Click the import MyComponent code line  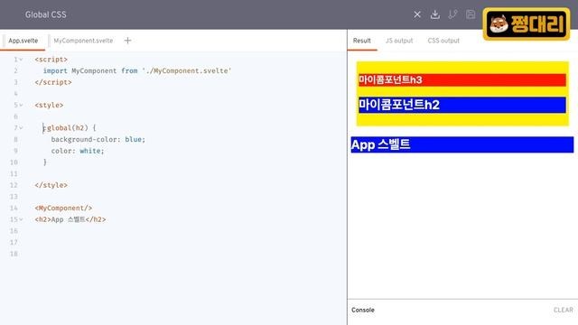coord(137,70)
